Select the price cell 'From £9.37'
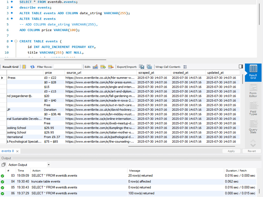The width and height of the screenshot is (263, 197). [54, 137]
